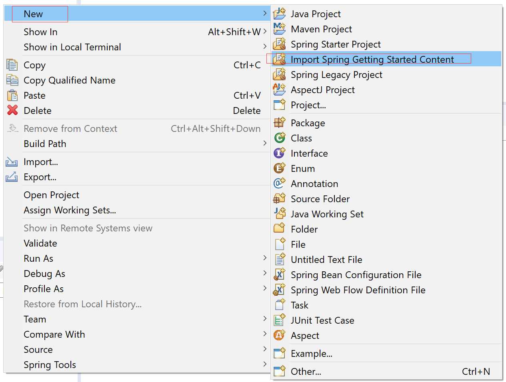The image size is (506, 382).
Task: Click Show in Local Terminal entry
Action: pos(137,47)
